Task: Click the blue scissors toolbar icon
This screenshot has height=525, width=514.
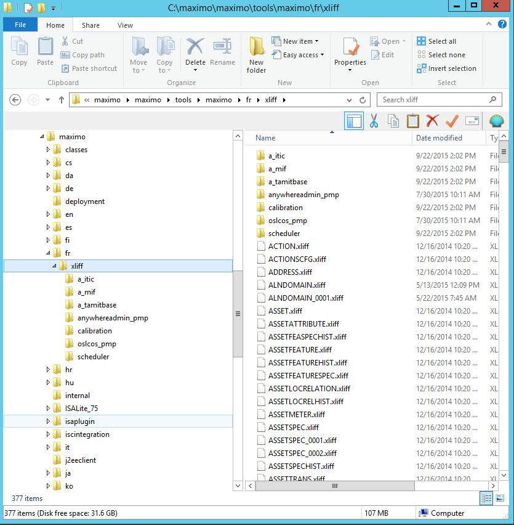Action: click(x=374, y=121)
